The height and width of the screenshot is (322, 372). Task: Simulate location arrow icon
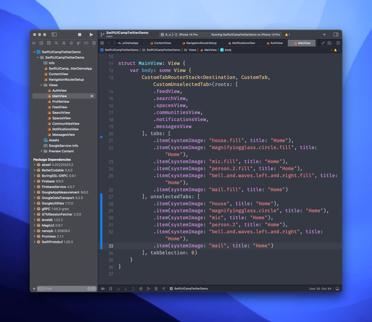[163, 289]
